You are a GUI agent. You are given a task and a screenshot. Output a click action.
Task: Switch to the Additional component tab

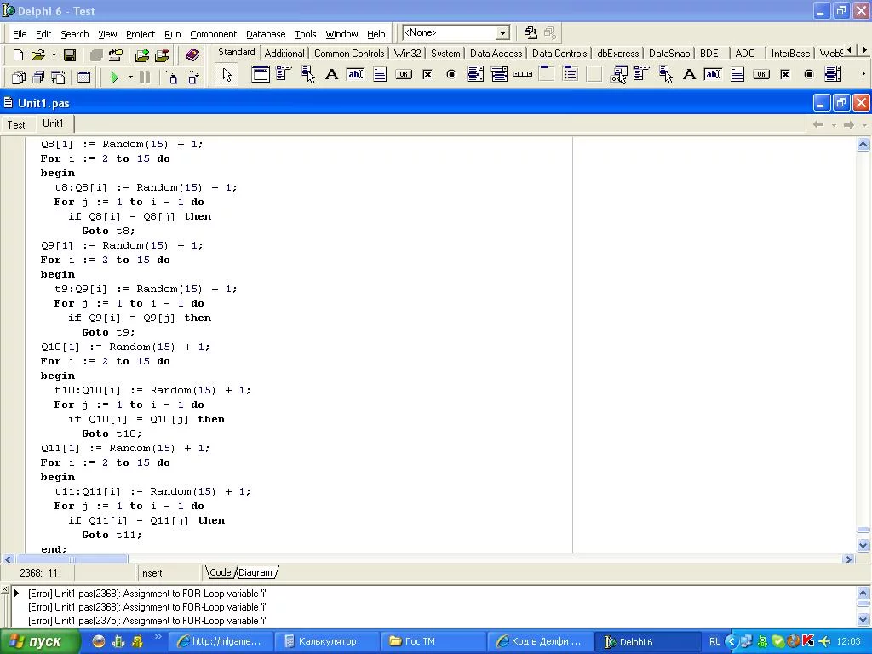click(x=284, y=54)
